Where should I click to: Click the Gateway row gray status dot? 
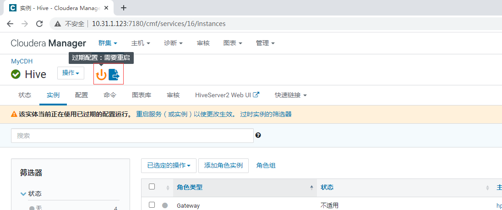pyautogui.click(x=165, y=205)
